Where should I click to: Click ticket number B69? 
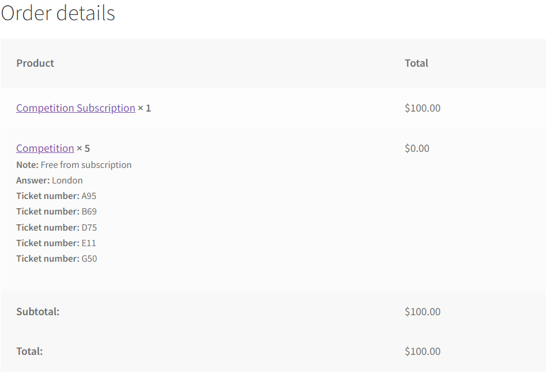[x=89, y=212]
